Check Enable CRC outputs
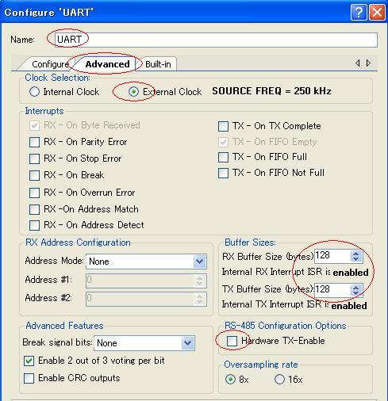Screen dimensions: 388x401 pyautogui.click(x=29, y=378)
